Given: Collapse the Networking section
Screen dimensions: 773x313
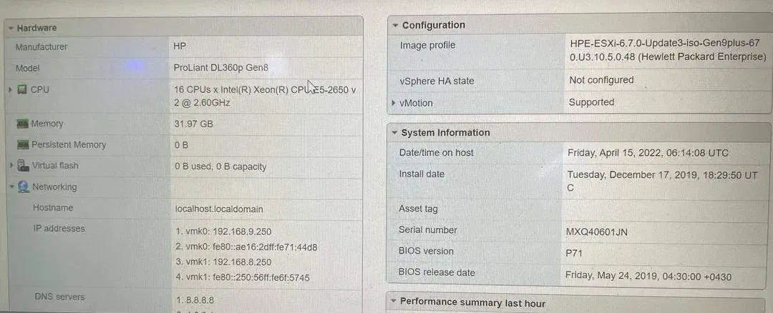Looking at the screenshot, I should click(x=11, y=187).
